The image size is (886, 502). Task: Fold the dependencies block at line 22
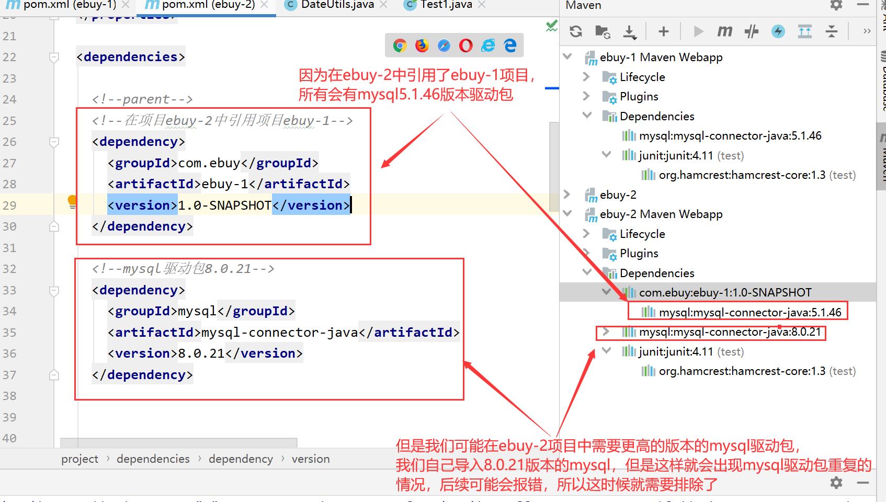[x=54, y=57]
